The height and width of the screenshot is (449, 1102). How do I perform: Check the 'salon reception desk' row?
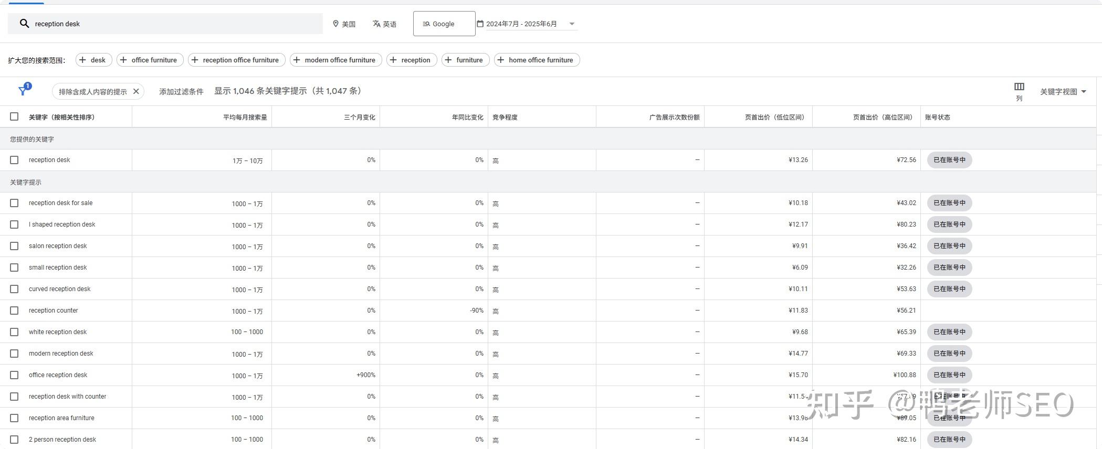point(14,246)
